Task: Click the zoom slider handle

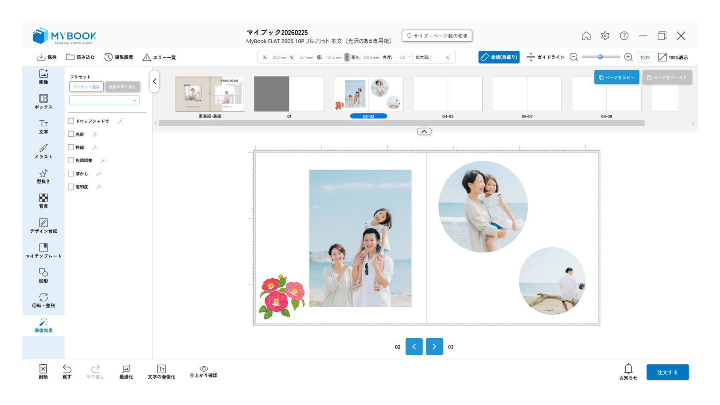Action: click(600, 57)
